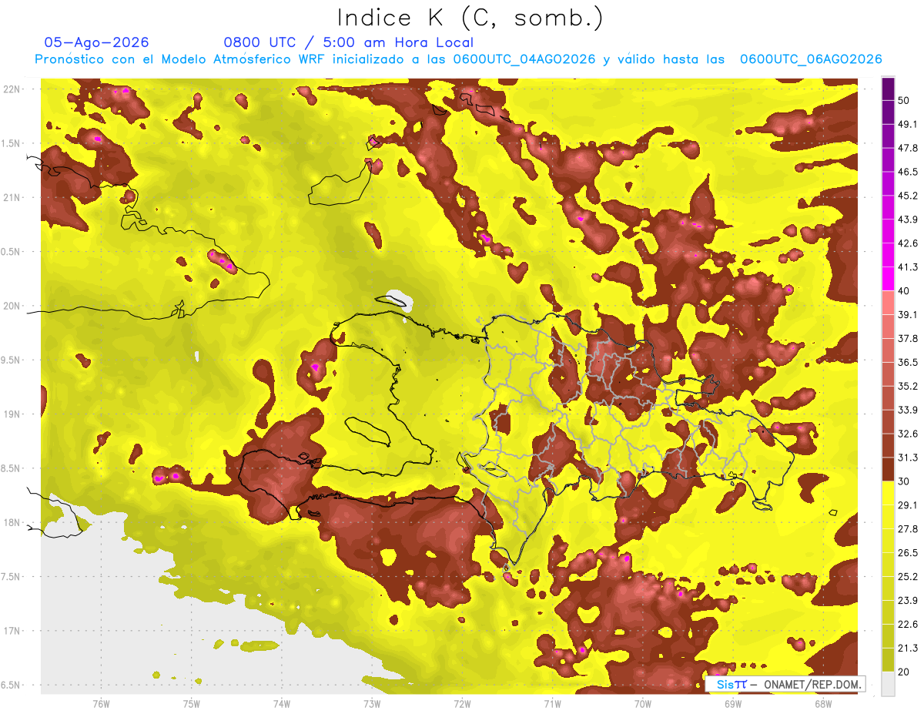
Task: Click the '74W' longitude label
Action: coord(282,704)
